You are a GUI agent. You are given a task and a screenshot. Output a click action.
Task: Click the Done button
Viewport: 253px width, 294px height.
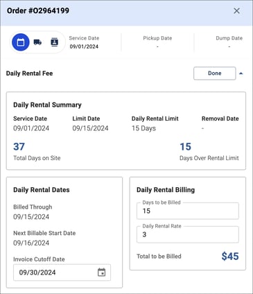(x=215, y=73)
